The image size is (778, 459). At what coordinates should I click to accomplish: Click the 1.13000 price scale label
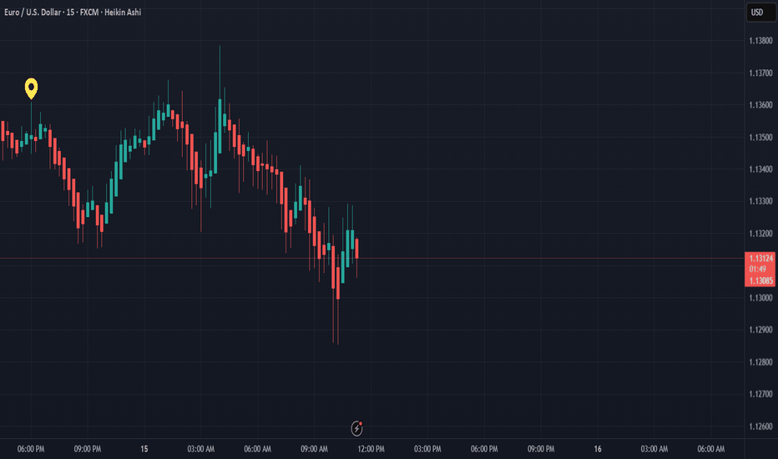point(760,298)
